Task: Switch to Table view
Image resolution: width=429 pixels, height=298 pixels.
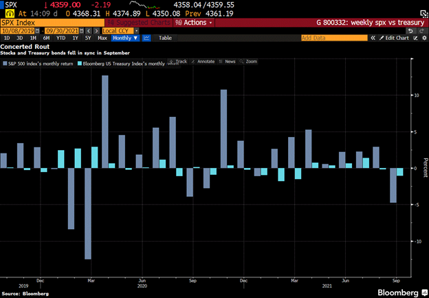Action: [x=165, y=38]
